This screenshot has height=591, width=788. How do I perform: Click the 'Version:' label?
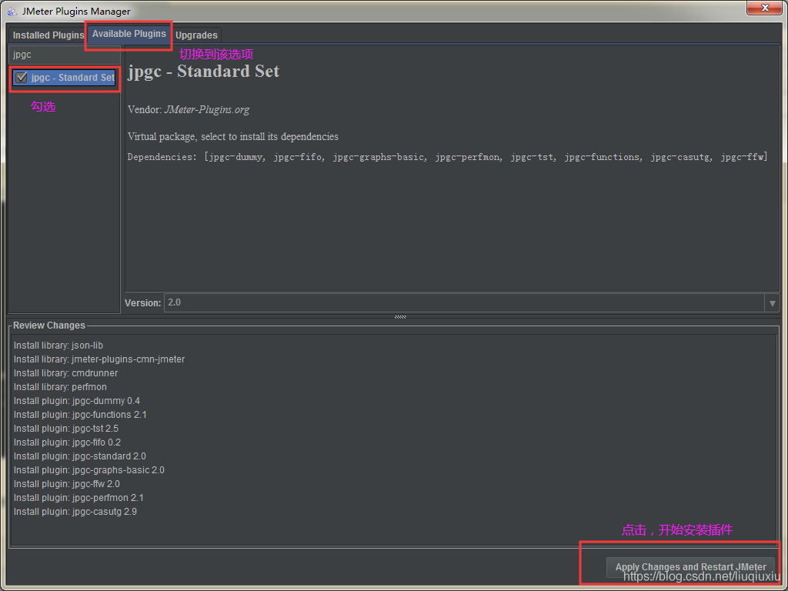(142, 303)
